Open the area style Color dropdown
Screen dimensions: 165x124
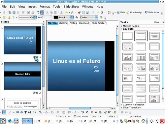click(96, 18)
